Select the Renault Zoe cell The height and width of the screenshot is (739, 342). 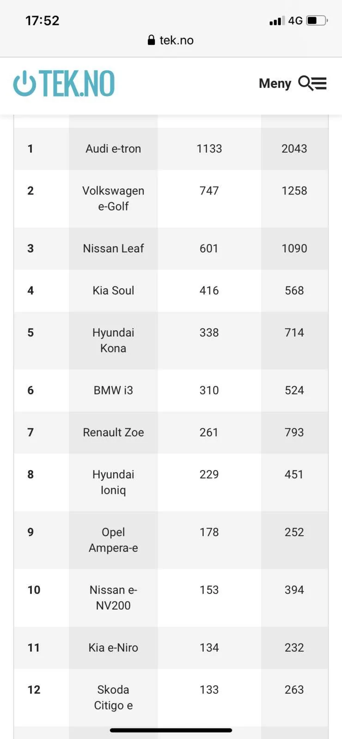[x=113, y=432]
